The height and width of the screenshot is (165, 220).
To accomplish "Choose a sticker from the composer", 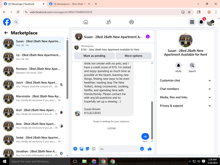I will 88,149.
